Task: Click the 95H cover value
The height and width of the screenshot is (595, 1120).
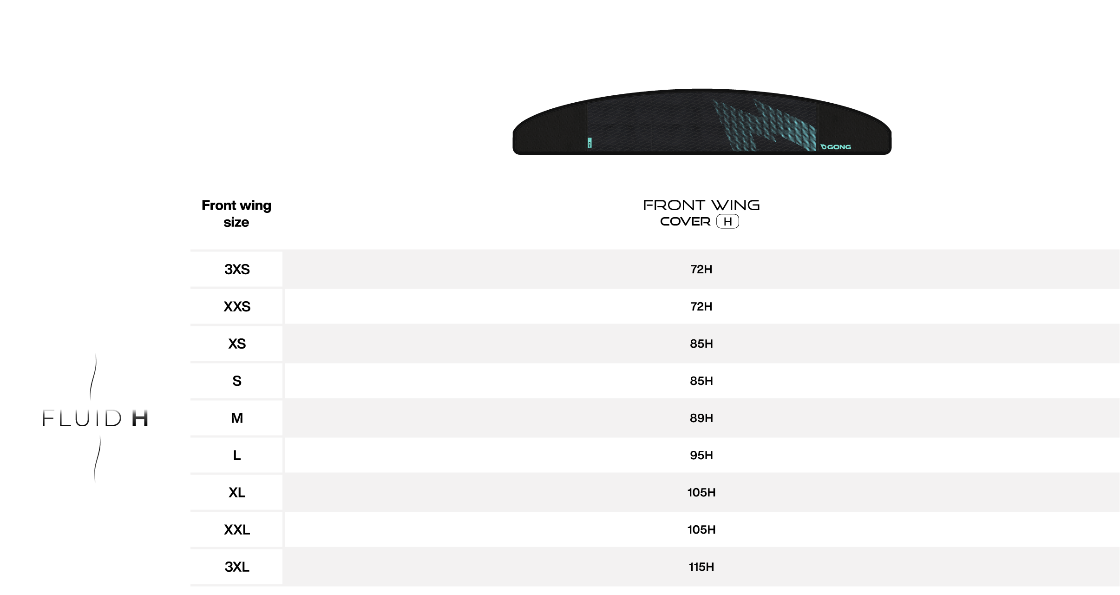Action: pos(701,455)
